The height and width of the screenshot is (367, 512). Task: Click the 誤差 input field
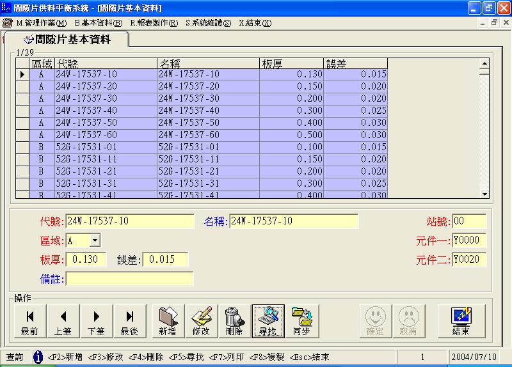[165, 260]
